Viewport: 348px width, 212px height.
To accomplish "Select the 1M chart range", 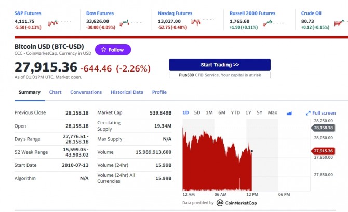I will pyautogui.click(x=209, y=113).
